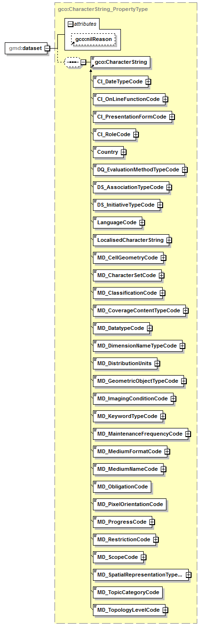Select the MD_ObligationCode element

[x=122, y=487]
